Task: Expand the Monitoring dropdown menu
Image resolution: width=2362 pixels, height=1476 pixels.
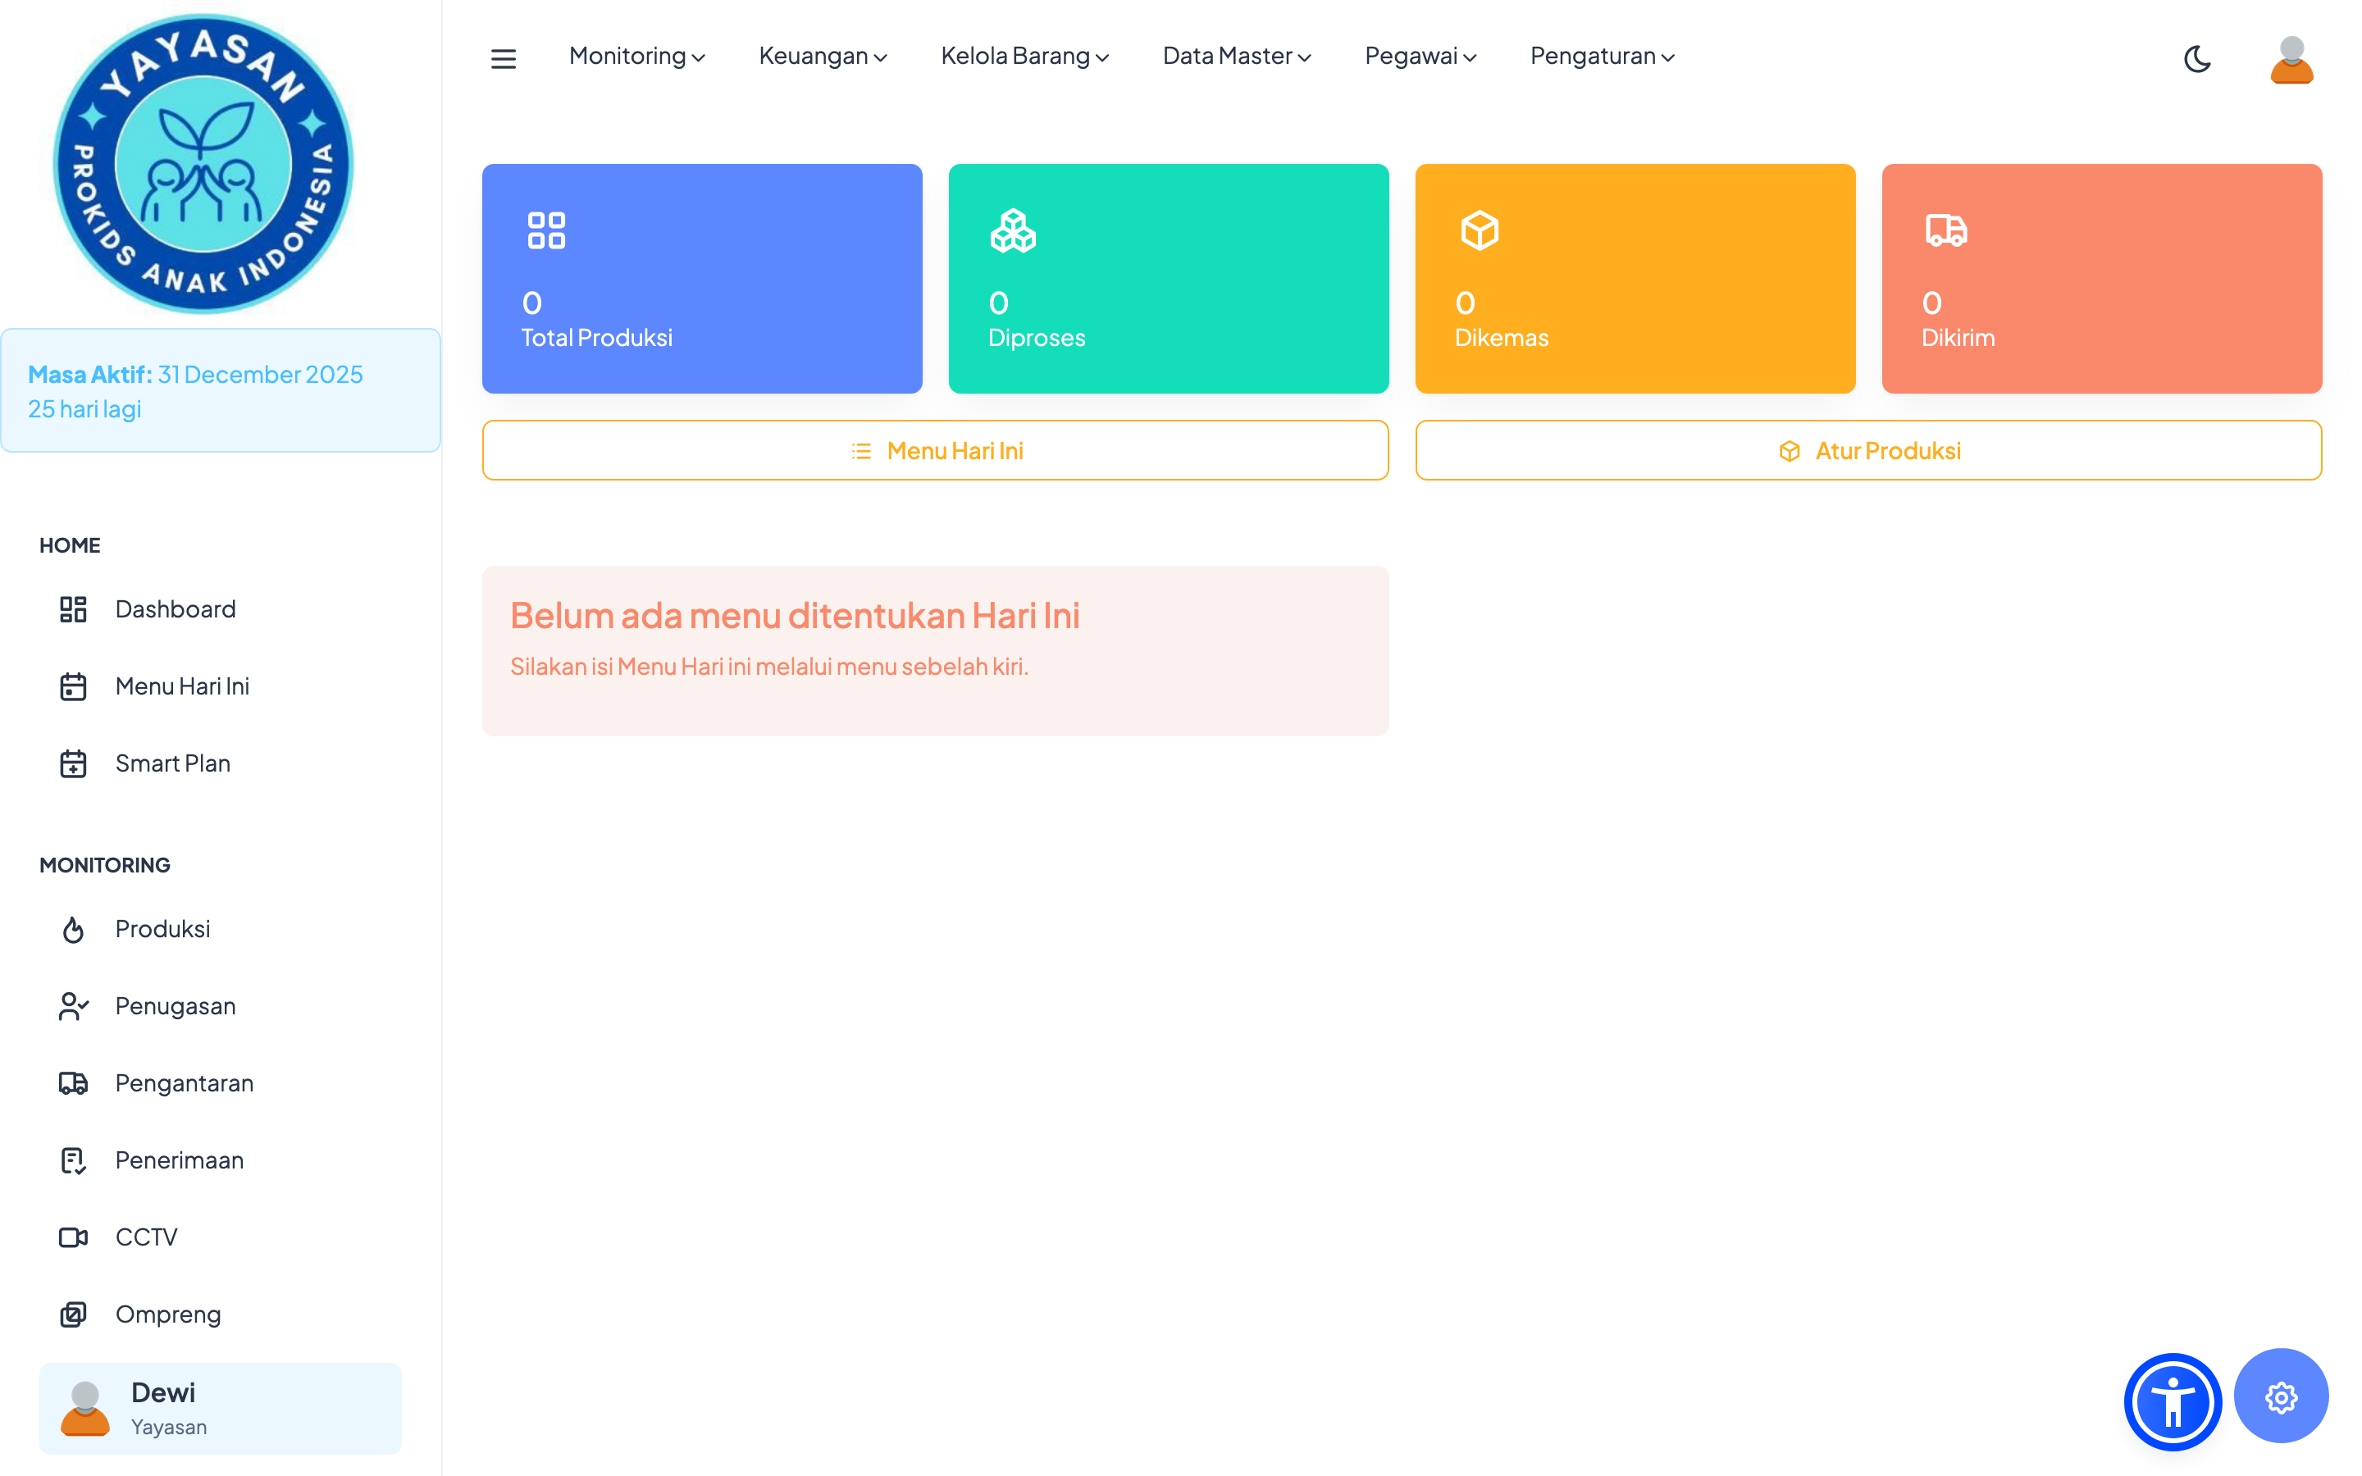Action: (x=636, y=57)
